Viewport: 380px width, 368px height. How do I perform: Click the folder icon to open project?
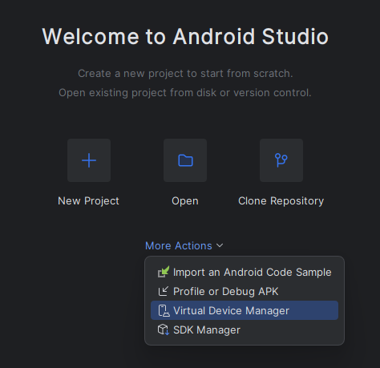point(185,160)
